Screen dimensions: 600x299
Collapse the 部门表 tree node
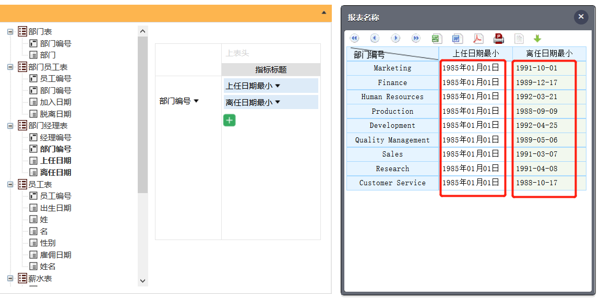pos(10,32)
